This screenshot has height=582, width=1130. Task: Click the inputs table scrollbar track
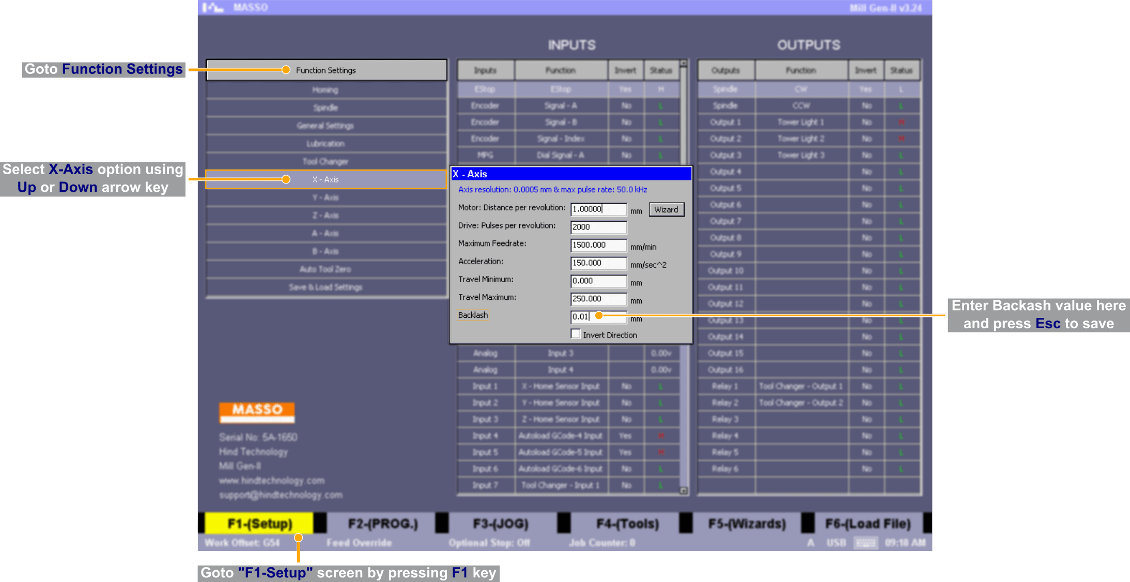683,413
